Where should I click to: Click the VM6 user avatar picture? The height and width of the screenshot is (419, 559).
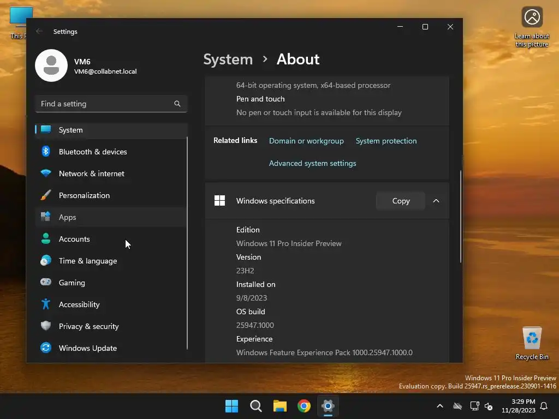(x=51, y=65)
